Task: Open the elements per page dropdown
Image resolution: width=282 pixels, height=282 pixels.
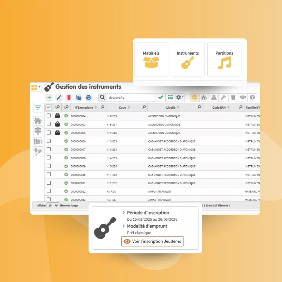Action: [53, 205]
